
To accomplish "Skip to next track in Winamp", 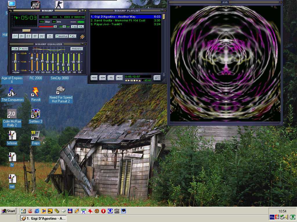I will (42, 36).
